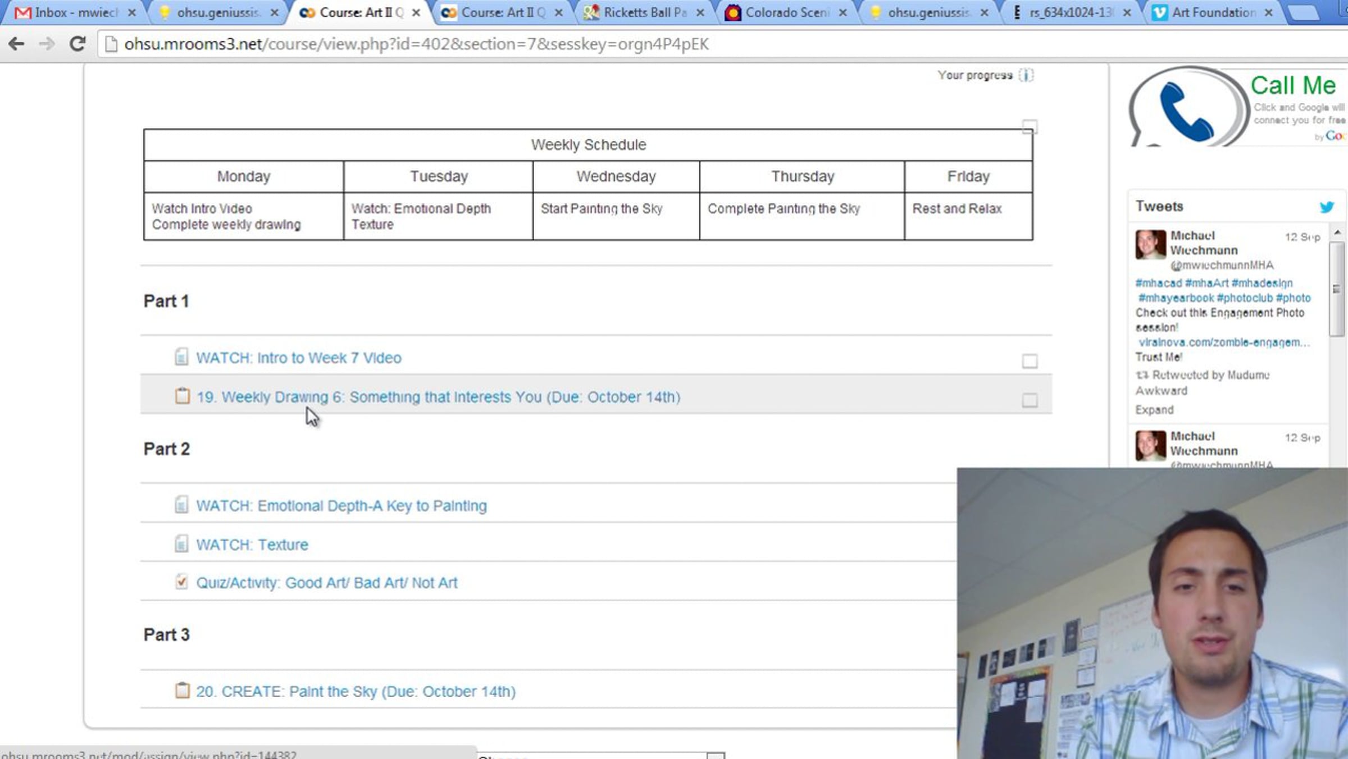Click page icon beside WATCH: Texture

[x=181, y=544]
